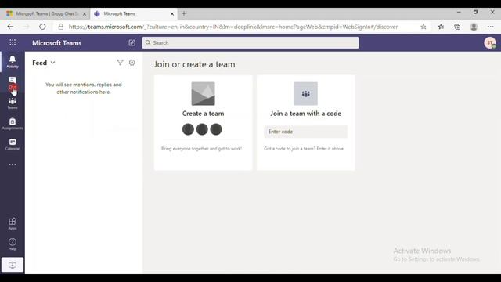Click the "Got a code to join" caption
Viewport: 501px width, 282px height.
coord(305,149)
